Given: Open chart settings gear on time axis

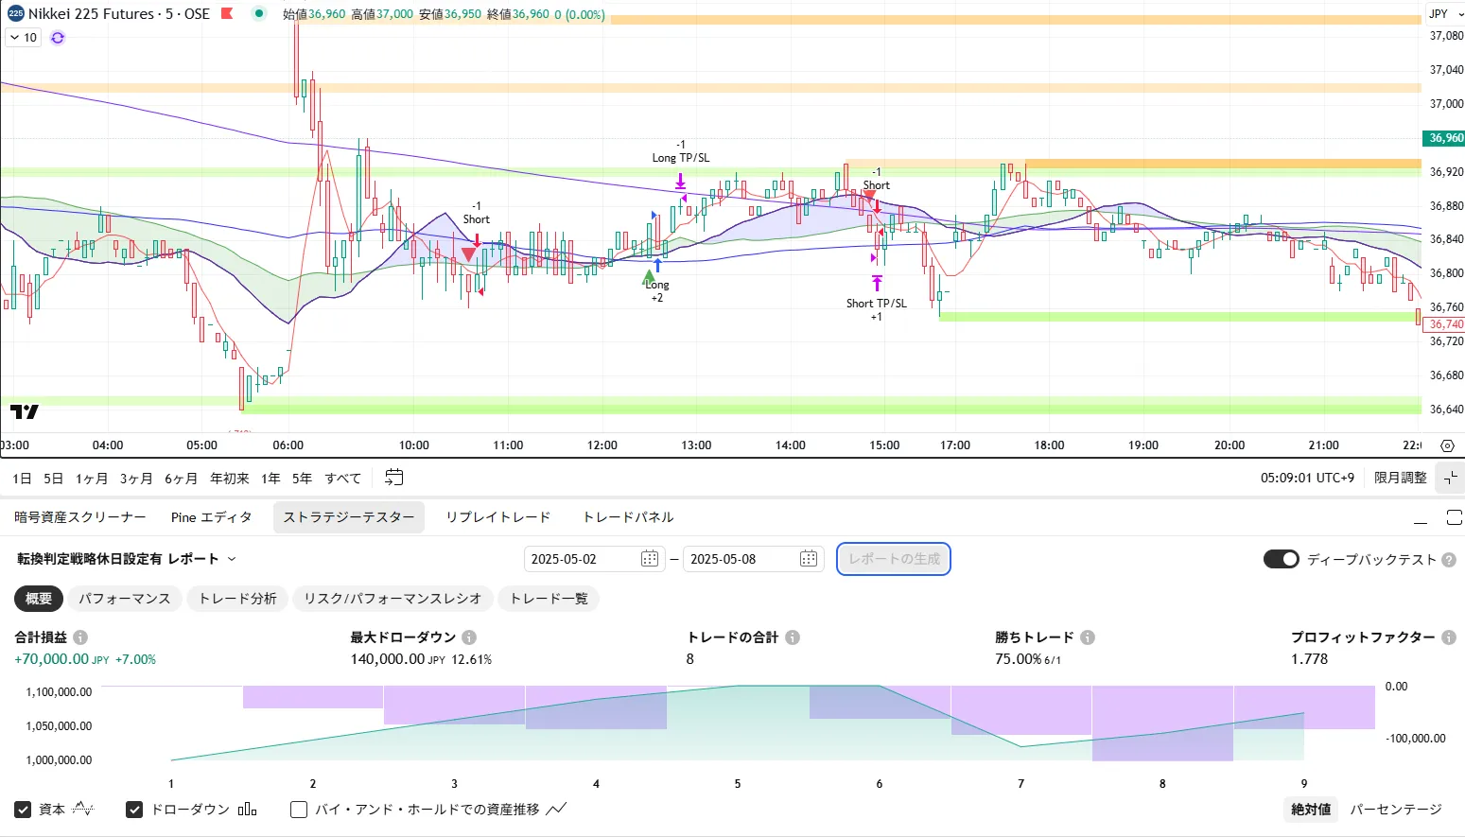Looking at the screenshot, I should 1447,445.
